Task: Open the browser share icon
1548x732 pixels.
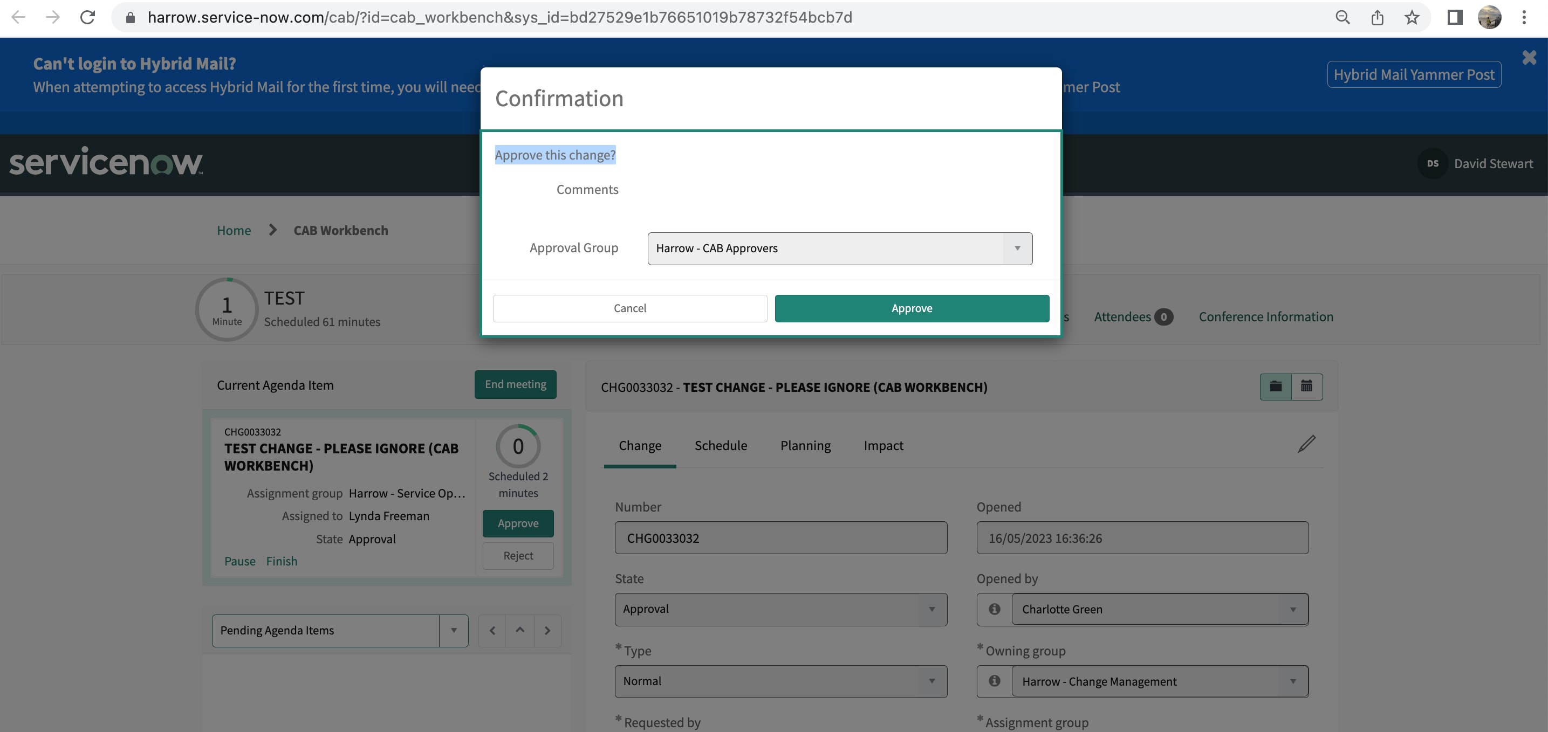Action: click(x=1376, y=17)
